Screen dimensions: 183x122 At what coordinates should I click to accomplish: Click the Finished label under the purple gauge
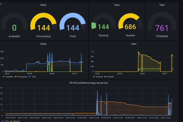point(162,36)
